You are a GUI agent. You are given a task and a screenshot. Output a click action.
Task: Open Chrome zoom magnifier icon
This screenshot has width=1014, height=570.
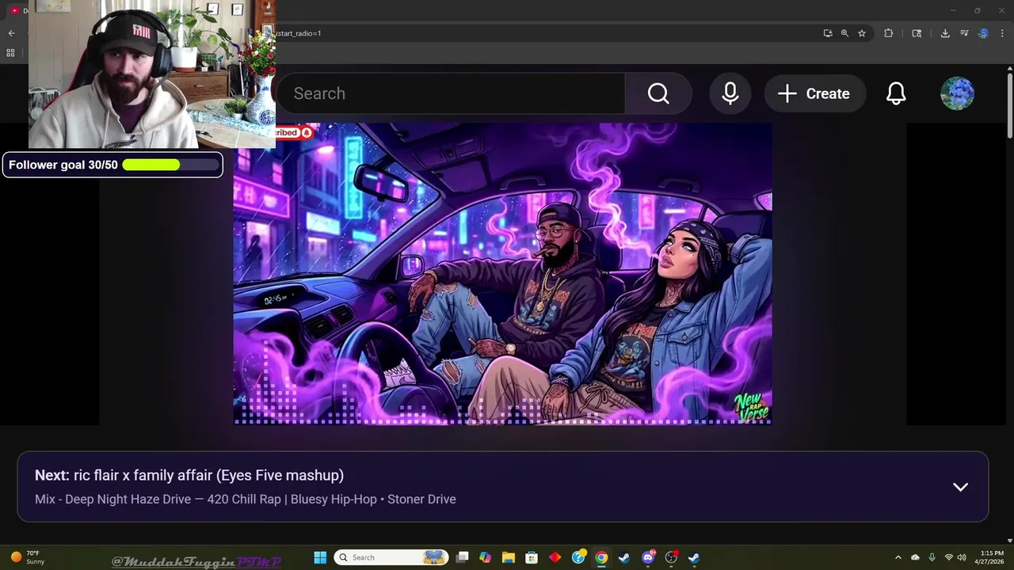coord(844,33)
